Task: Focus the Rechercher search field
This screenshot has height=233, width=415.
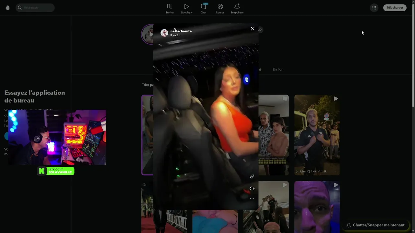Action: (x=35, y=8)
